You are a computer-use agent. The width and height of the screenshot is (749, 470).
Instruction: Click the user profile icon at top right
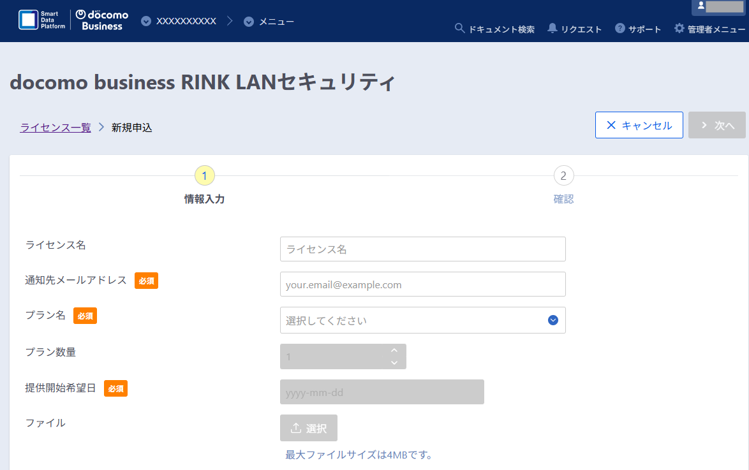click(x=701, y=6)
